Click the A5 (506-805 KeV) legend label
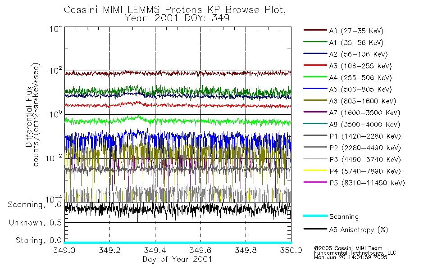The image size is (428, 270). [360, 90]
